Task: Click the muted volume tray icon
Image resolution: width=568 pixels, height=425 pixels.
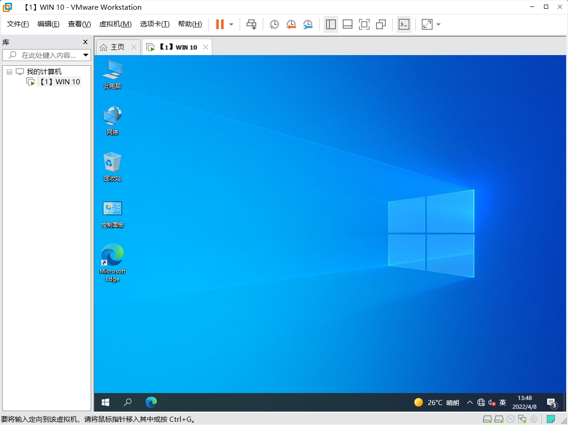Action: 492,403
